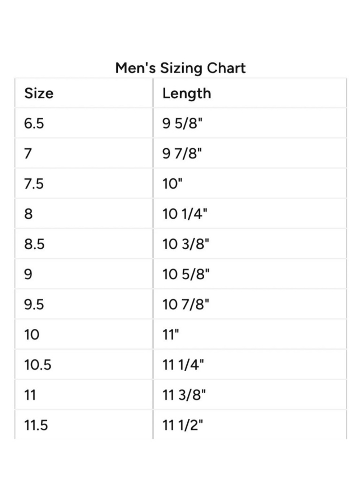Select the Size column header

pos(84,93)
